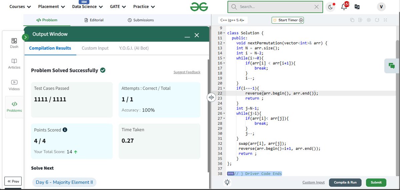Click Time Taken value '0.27'

pos(128,141)
